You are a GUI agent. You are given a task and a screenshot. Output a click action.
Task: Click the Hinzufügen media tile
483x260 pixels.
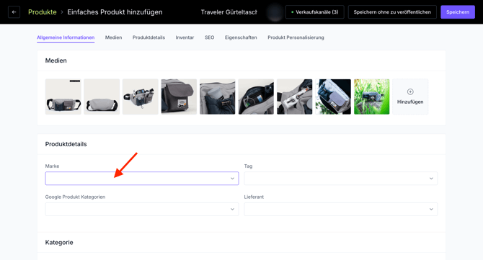coord(410,97)
